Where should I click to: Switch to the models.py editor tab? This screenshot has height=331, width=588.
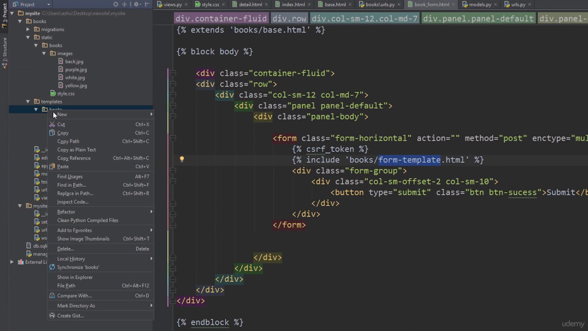(x=480, y=5)
